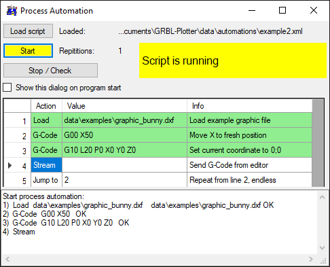Select the Jump to action cell
Image resolution: width=330 pixels, height=267 pixels.
(46, 180)
